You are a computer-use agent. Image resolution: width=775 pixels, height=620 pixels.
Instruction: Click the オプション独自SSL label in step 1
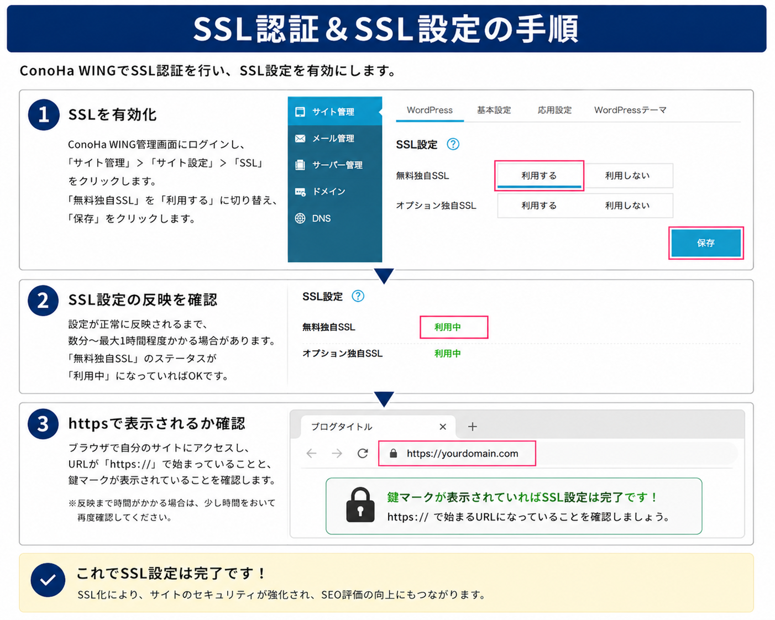[436, 206]
